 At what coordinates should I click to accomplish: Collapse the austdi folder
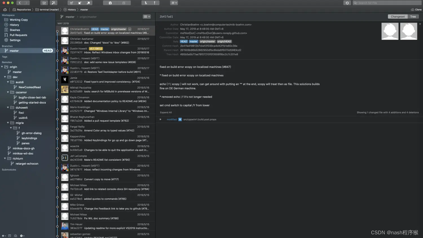(x=8, y=82)
